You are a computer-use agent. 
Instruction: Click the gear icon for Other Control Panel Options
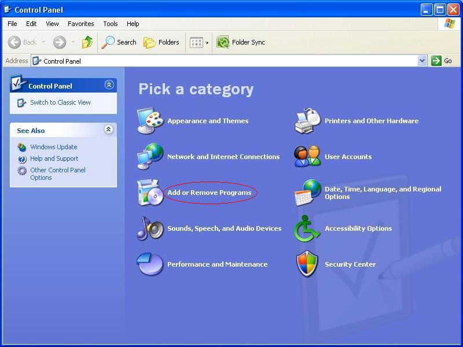click(22, 171)
